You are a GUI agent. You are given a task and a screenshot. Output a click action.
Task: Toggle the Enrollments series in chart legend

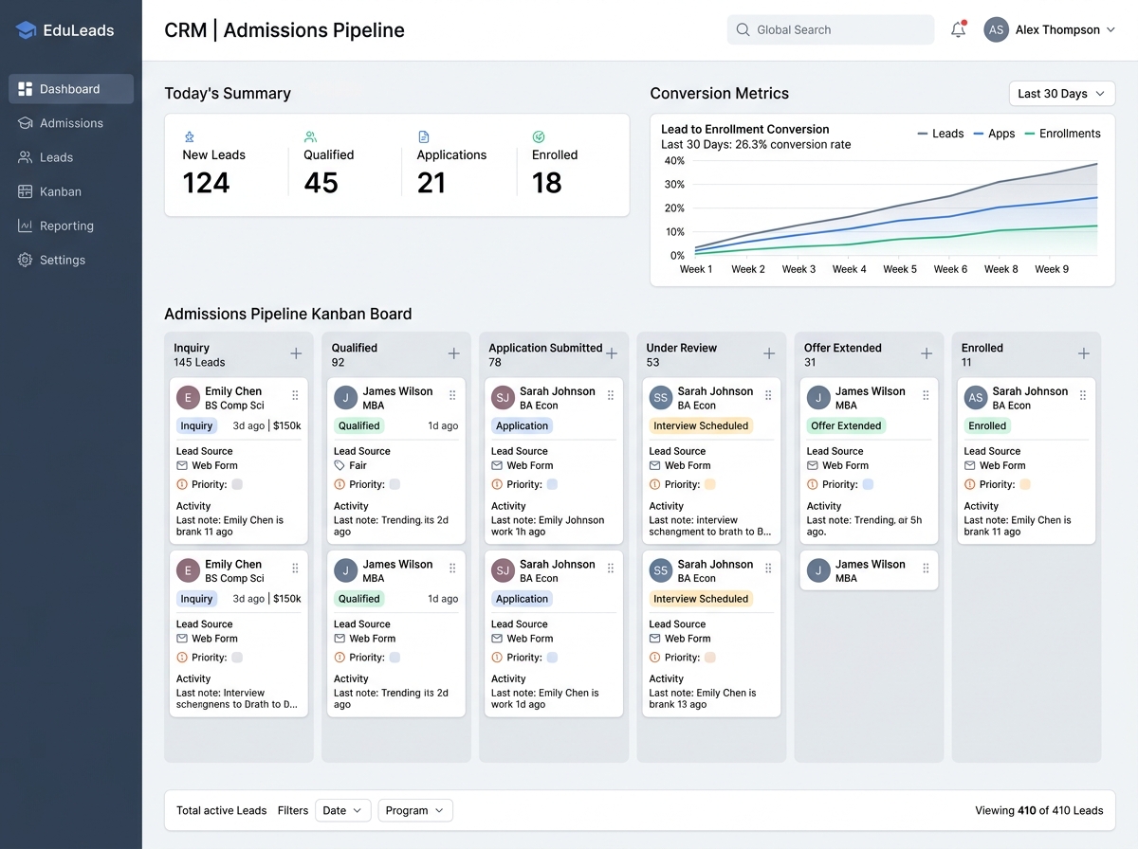tap(1063, 134)
